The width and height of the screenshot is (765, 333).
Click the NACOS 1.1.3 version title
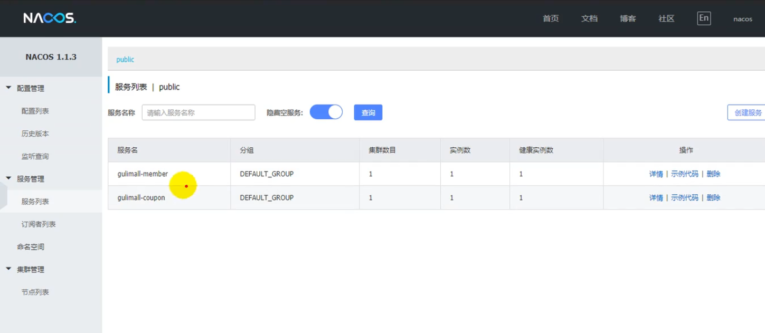tap(51, 57)
